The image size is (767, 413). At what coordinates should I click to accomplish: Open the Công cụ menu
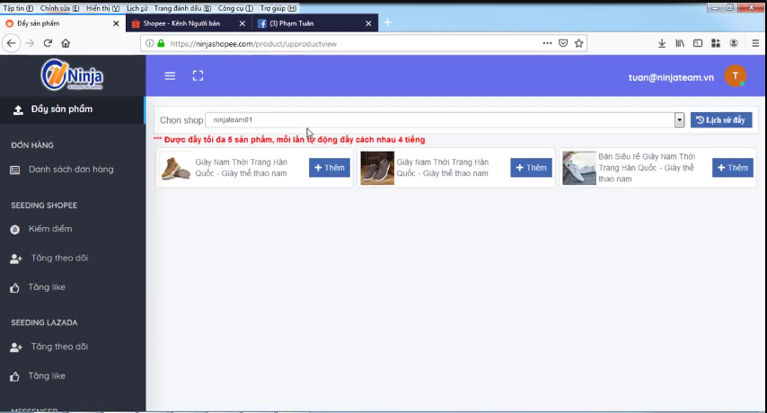coord(235,8)
